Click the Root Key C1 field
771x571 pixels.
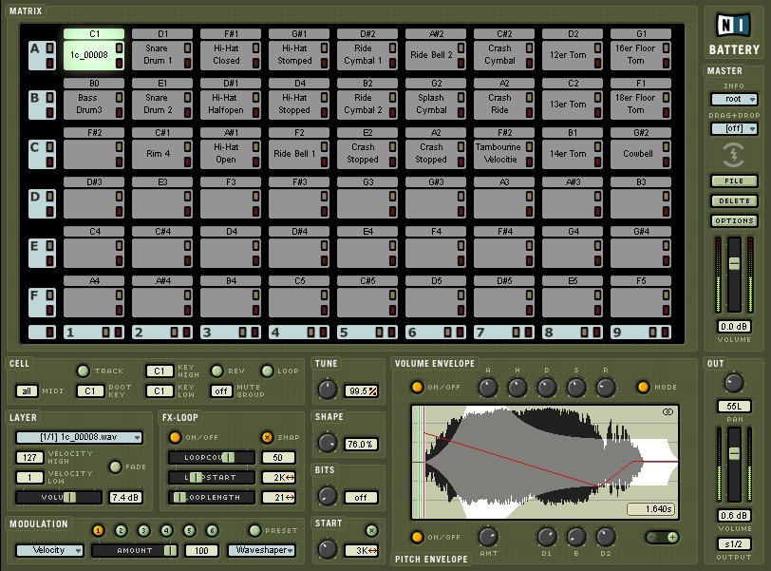[x=90, y=391]
